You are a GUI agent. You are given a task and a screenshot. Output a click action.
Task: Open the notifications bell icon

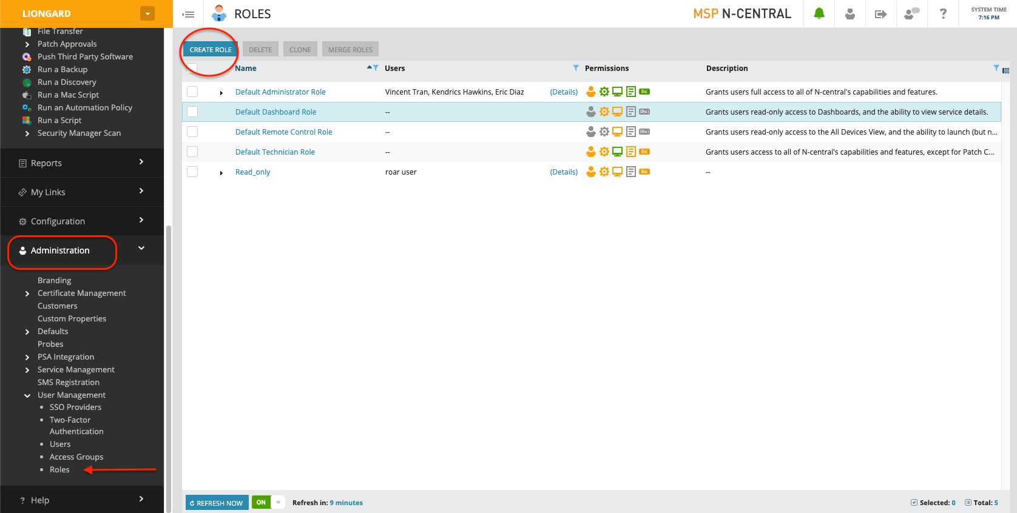[819, 13]
